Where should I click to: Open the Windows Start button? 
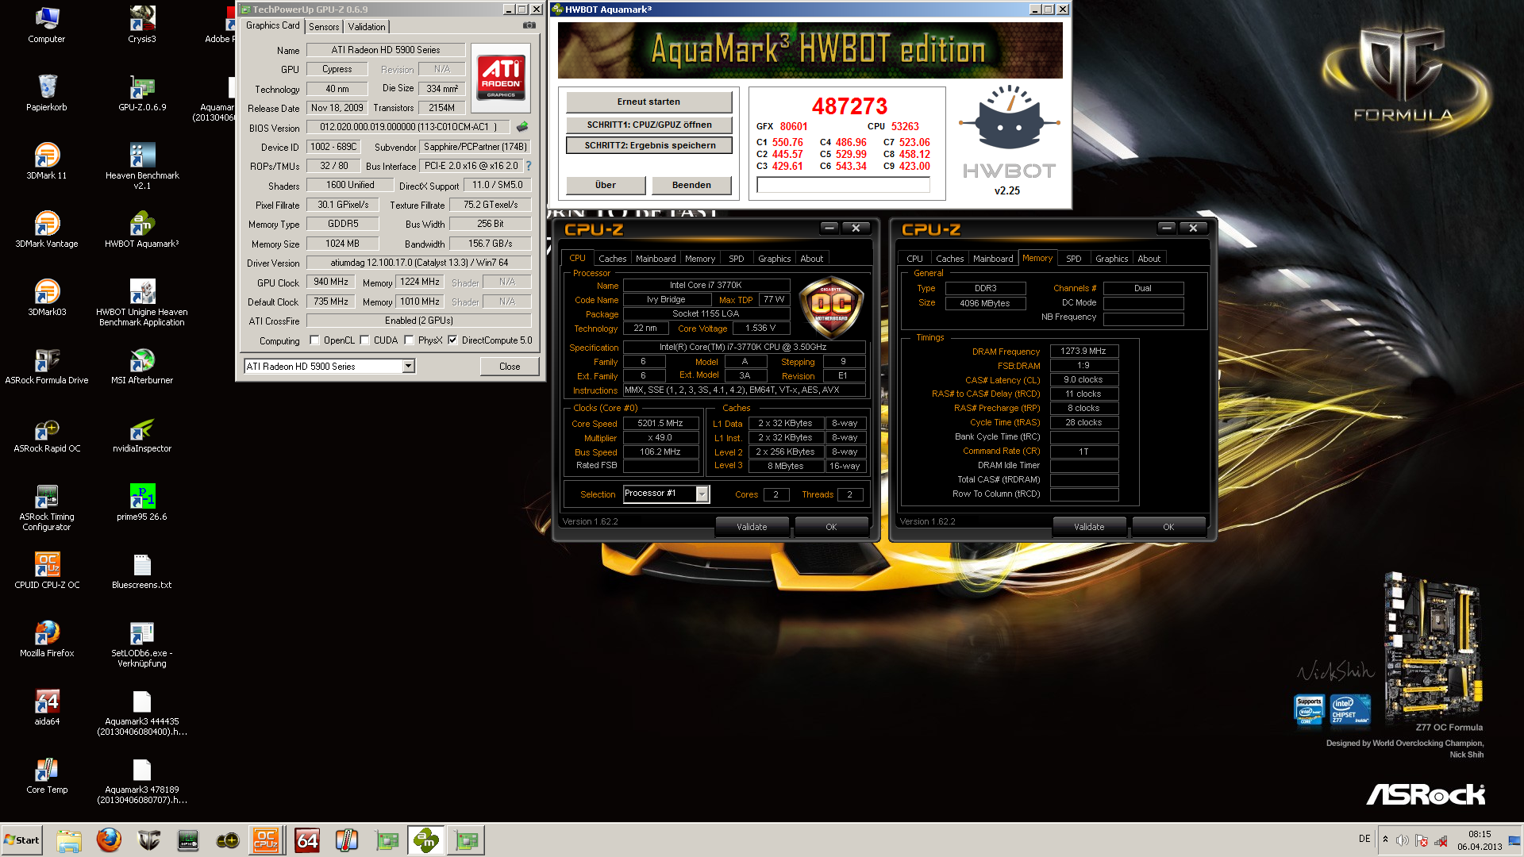coord(22,840)
